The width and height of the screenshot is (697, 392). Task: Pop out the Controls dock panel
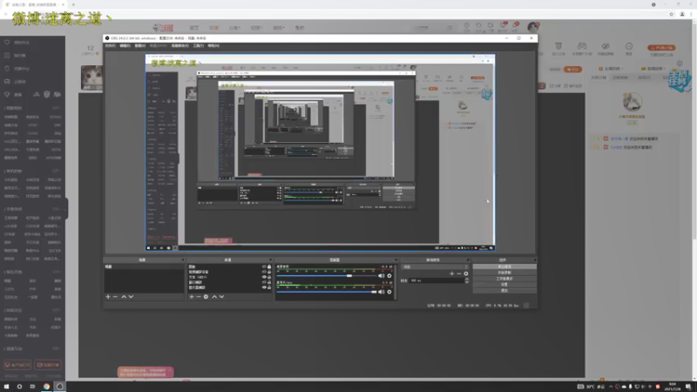click(x=534, y=260)
